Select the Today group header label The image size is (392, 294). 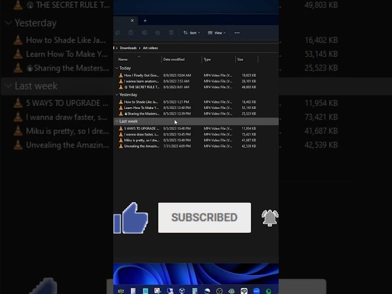125,68
